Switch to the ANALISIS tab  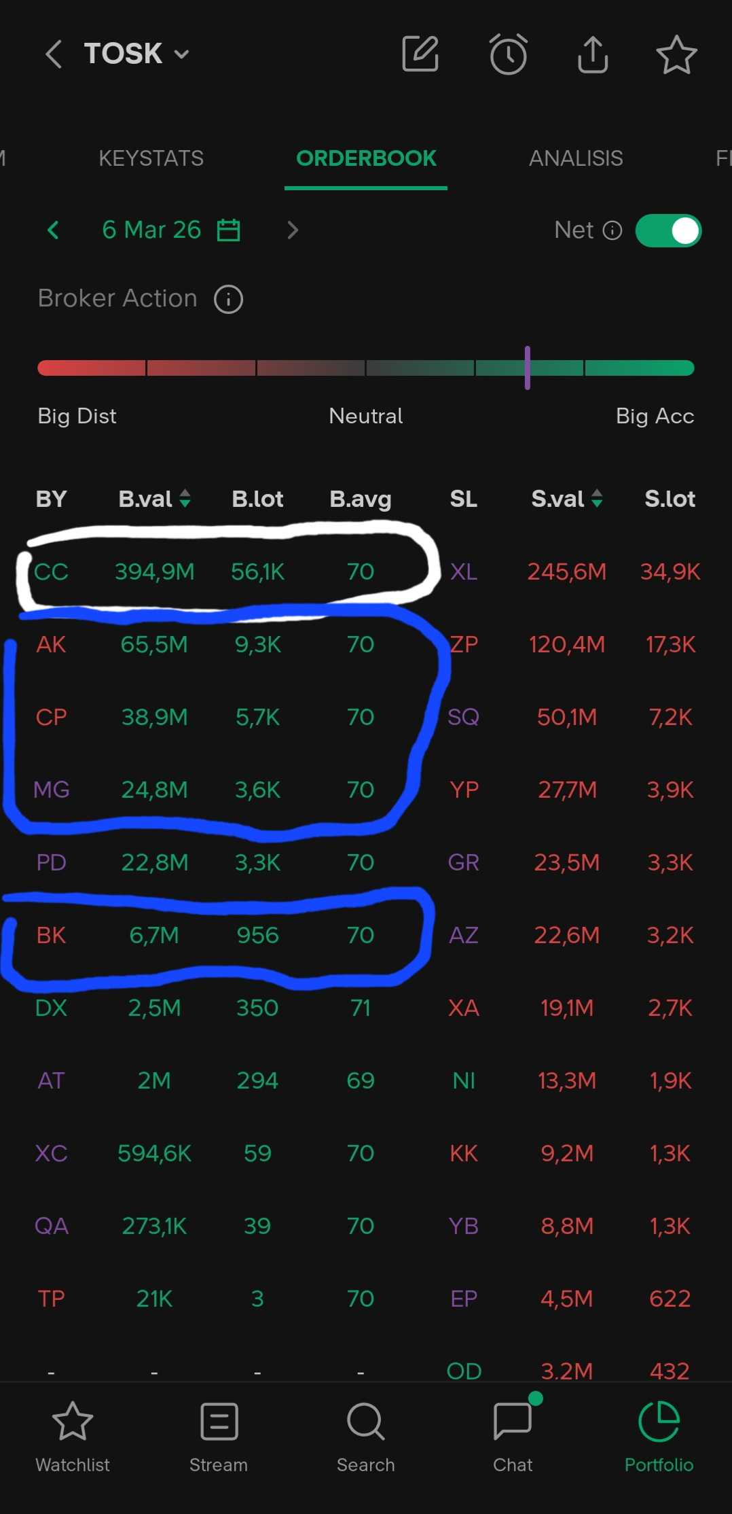pyautogui.click(x=576, y=158)
